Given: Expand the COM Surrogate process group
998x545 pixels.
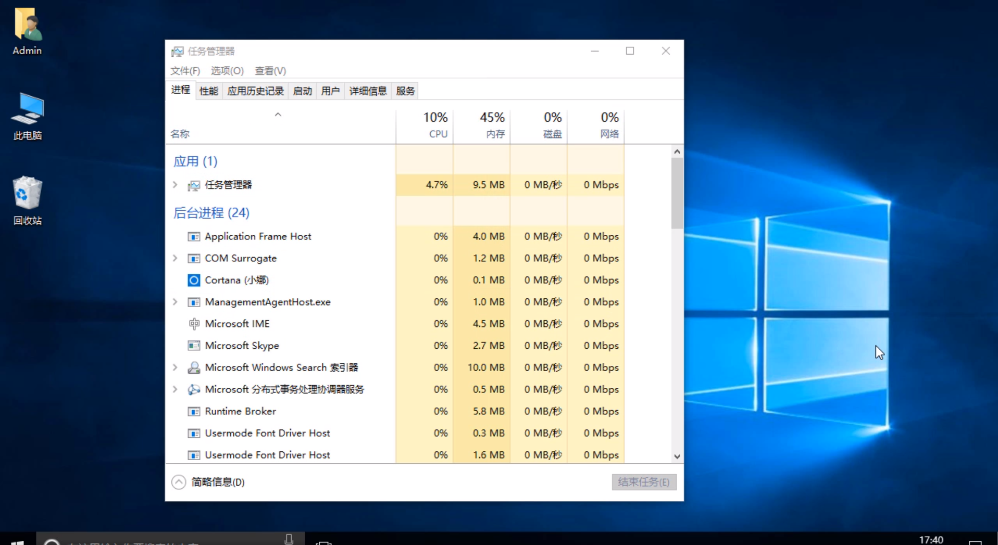Looking at the screenshot, I should (x=174, y=258).
